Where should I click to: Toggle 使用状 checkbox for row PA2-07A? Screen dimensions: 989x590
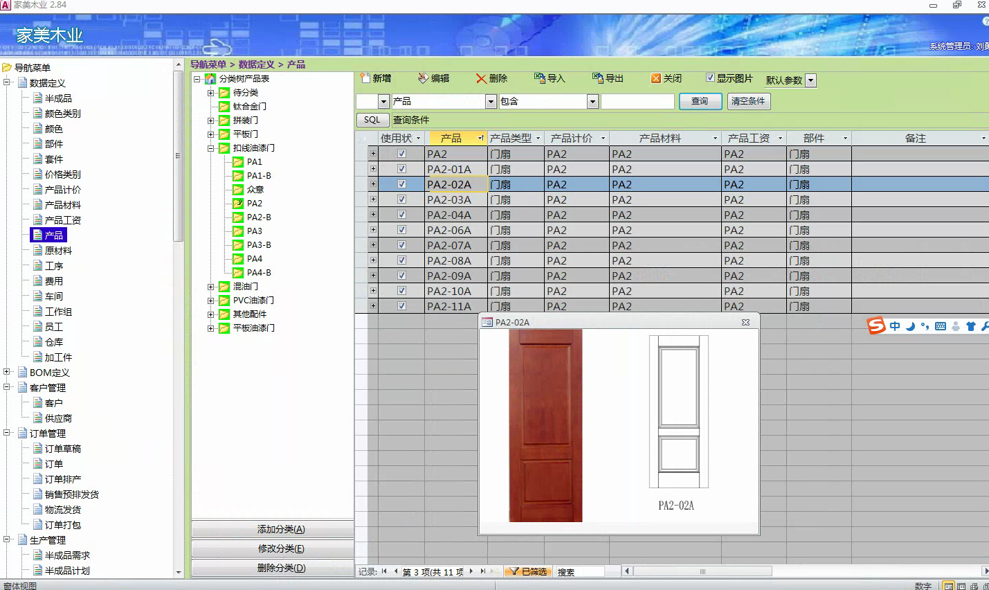401,245
